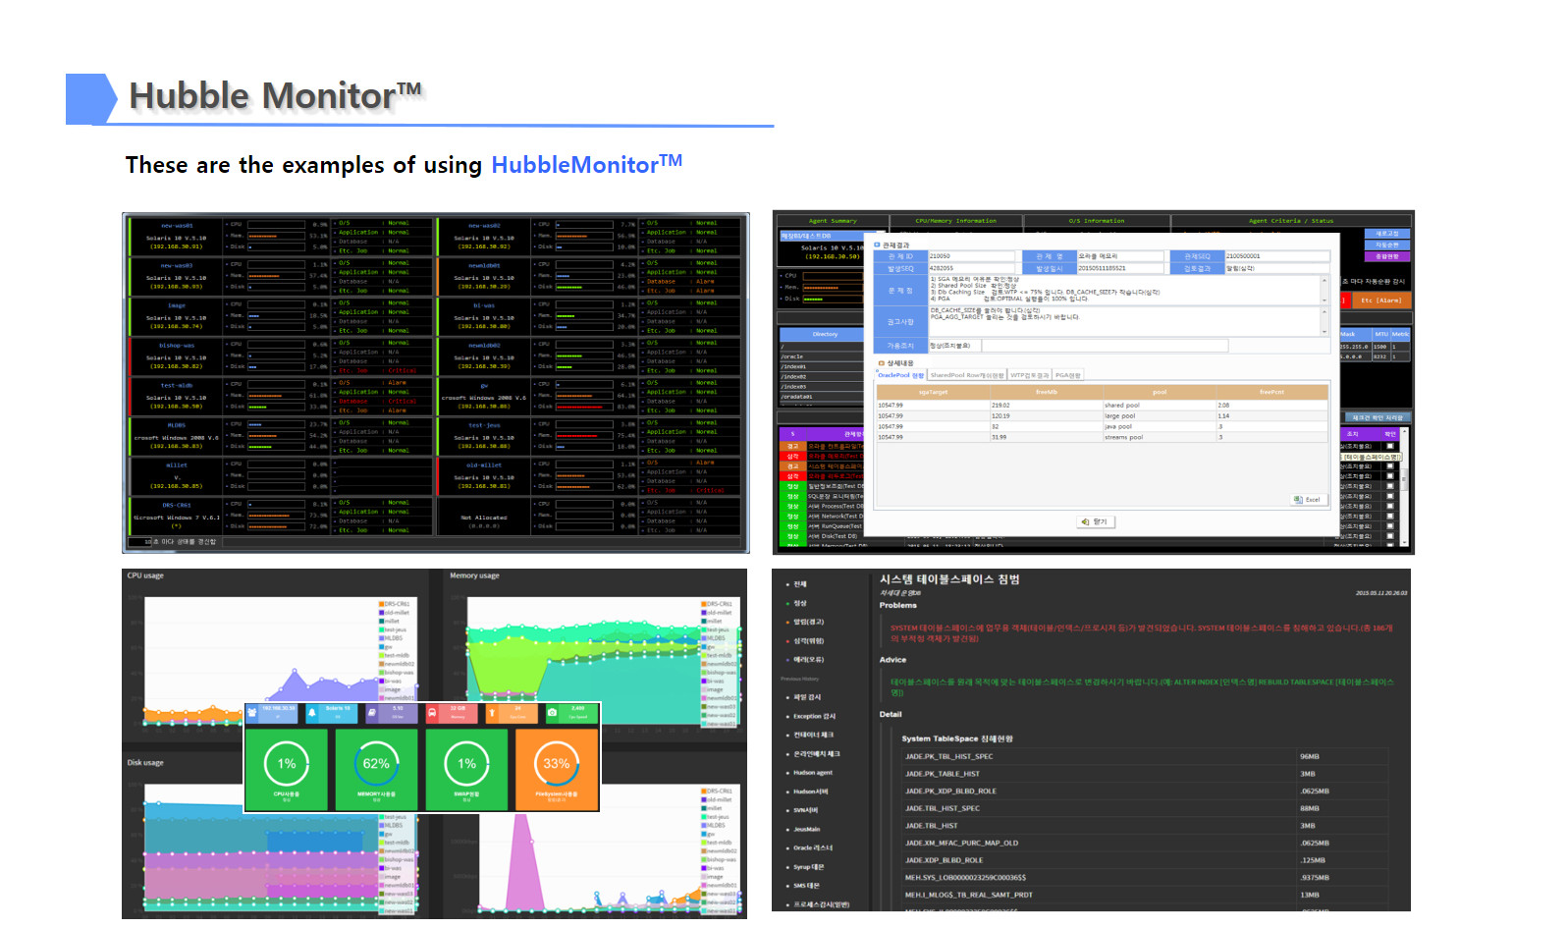This screenshot has height=928, width=1567.
Task: Click the Agent Summary panel header
Action: [832, 221]
